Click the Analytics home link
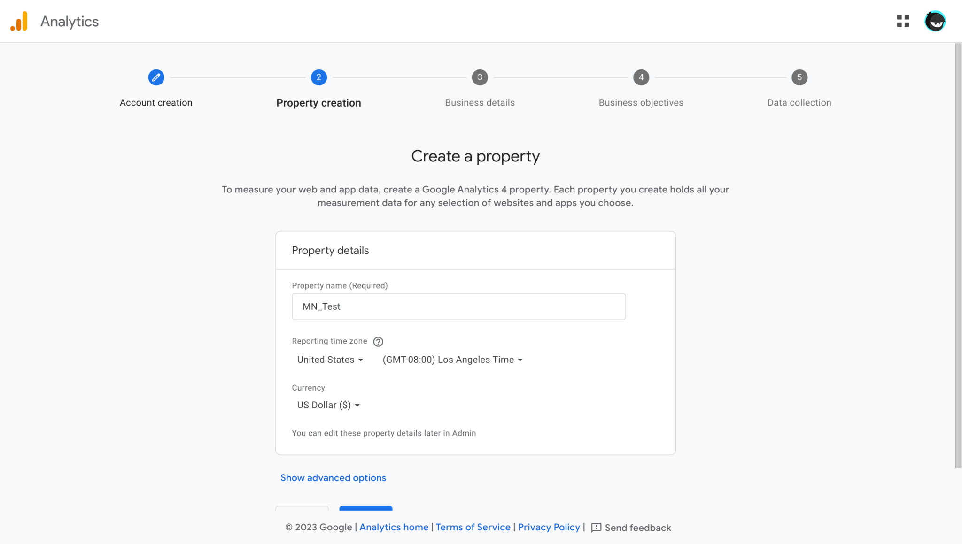 coord(394,527)
